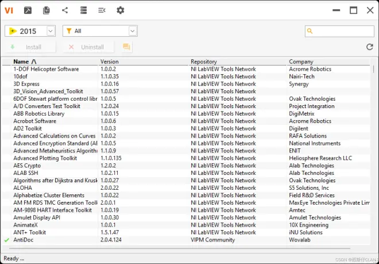
Task: Click the Ready status bar text
Action: [14, 258]
